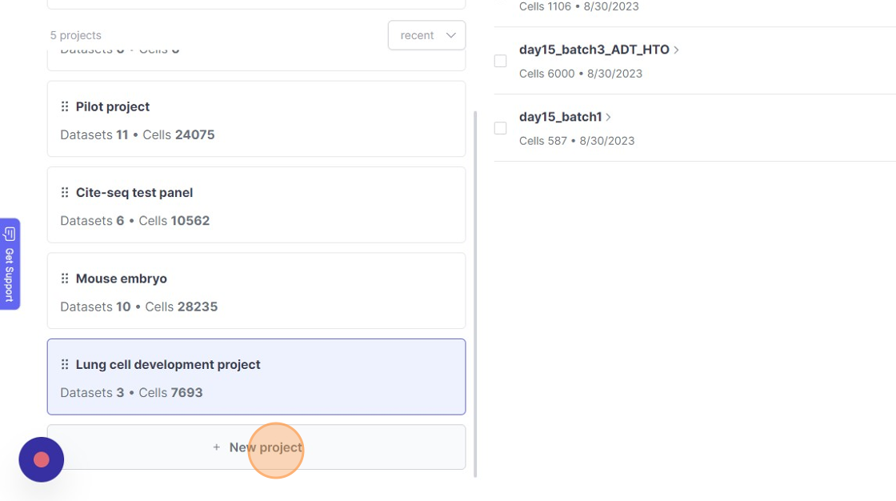
Task: Click plus icon beside New project
Action: [216, 447]
